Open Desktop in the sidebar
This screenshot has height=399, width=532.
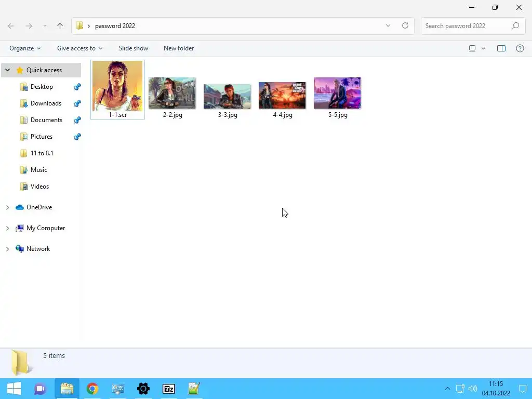coord(42,87)
